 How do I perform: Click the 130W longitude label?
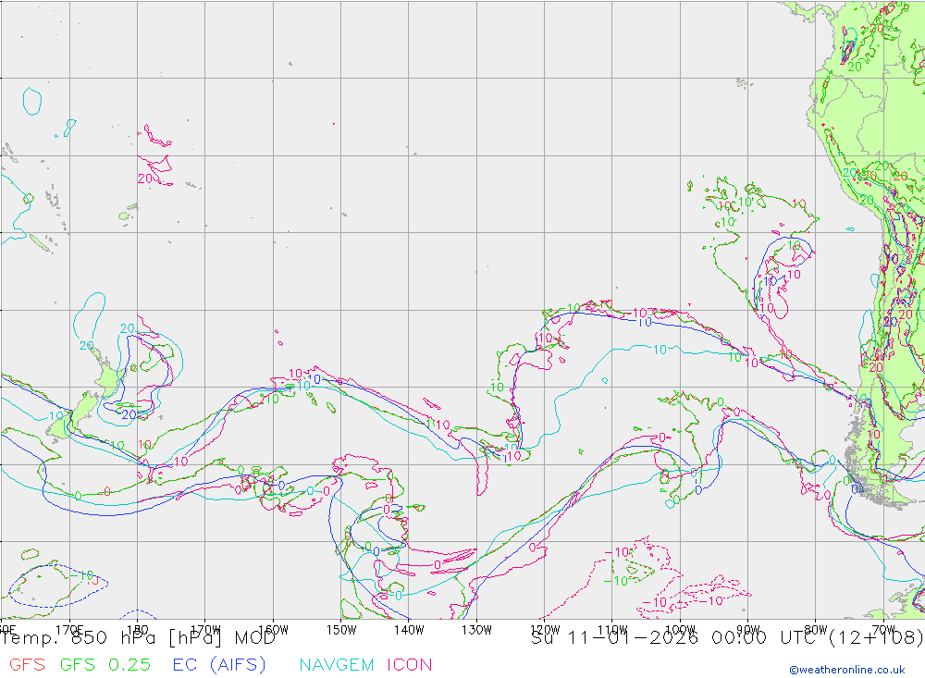pyautogui.click(x=476, y=630)
